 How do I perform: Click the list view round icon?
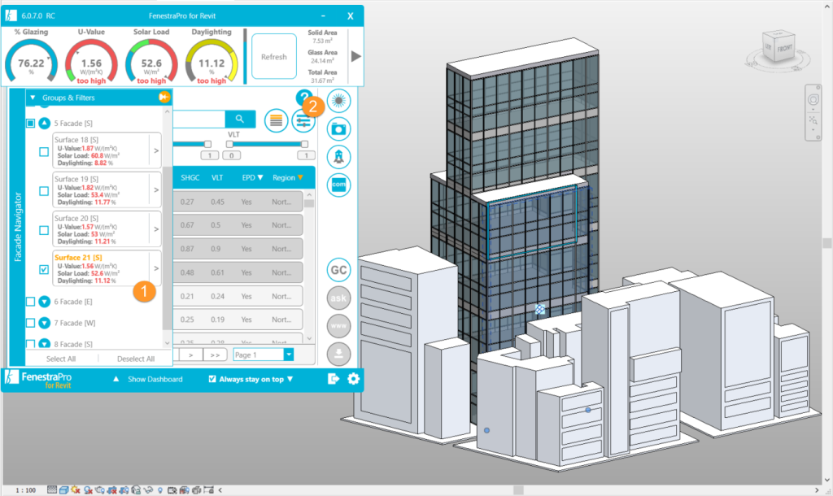pyautogui.click(x=276, y=121)
